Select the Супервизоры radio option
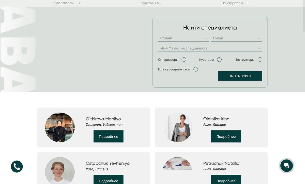Viewport: 305px width, 184px height. point(184,60)
